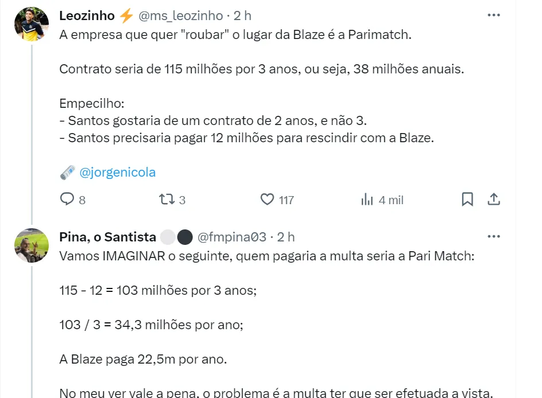The height and width of the screenshot is (398, 542).
Task: Click the newspaper emoji beside @jorgenicola
Action: [67, 172]
